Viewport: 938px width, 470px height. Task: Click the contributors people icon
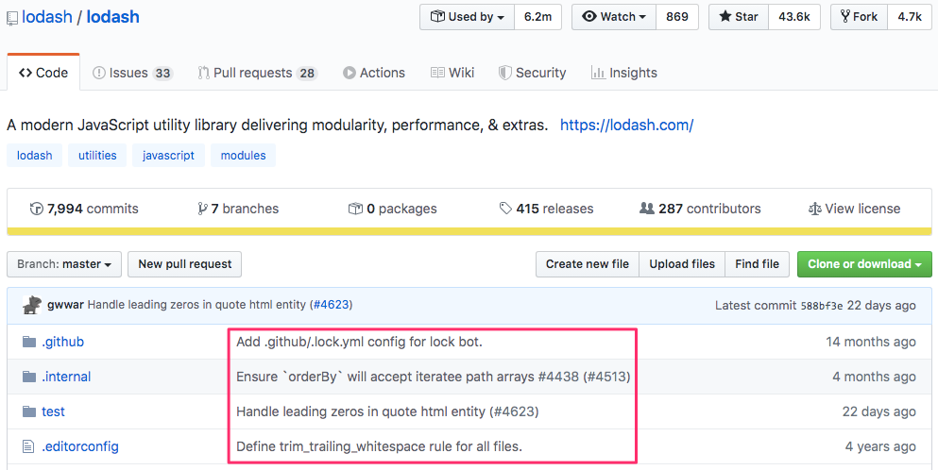point(647,208)
